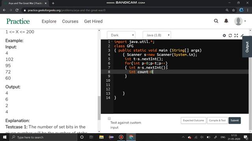
Task: Click 'int count=0' code line
Action: click(141, 72)
